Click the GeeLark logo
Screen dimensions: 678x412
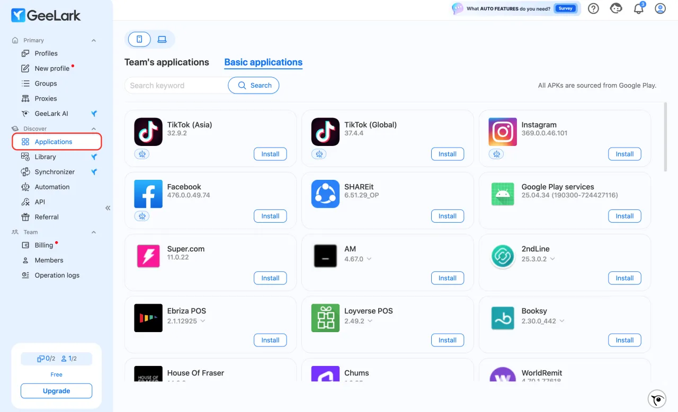pos(46,15)
